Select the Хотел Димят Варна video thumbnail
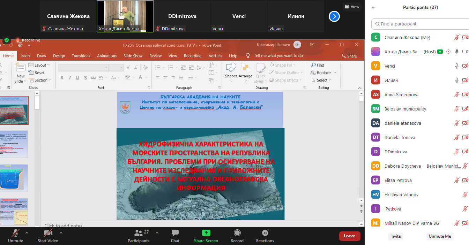Viewport: 469px width, 245px height. click(x=125, y=16)
